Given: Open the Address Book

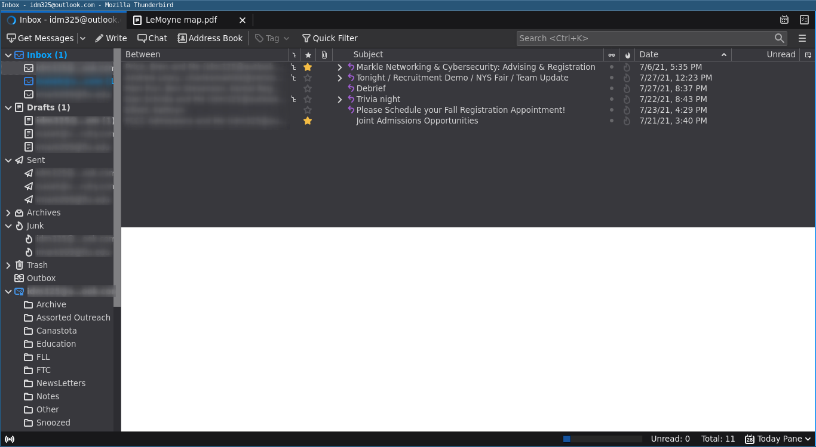Looking at the screenshot, I should click(210, 38).
